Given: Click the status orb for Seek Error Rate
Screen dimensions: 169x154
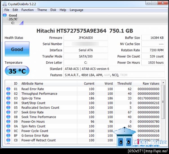Looking at the screenshot, I should (8, 112).
